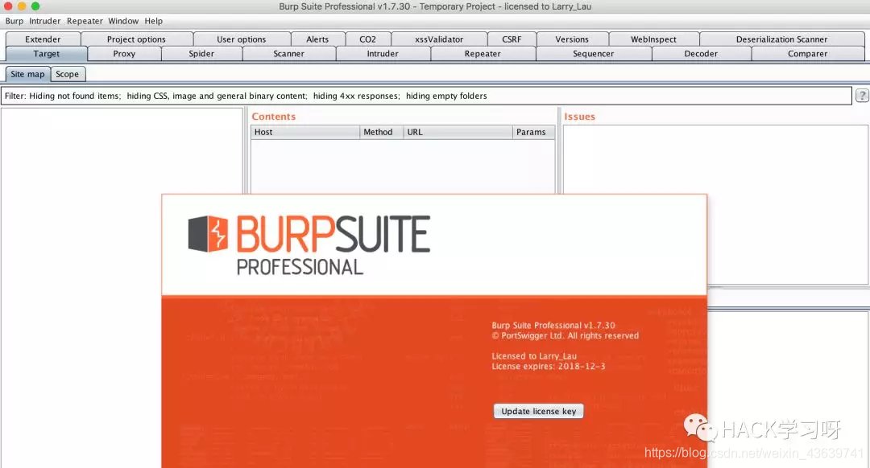Open the Scope sub-tab
The width and height of the screenshot is (870, 468).
point(67,74)
